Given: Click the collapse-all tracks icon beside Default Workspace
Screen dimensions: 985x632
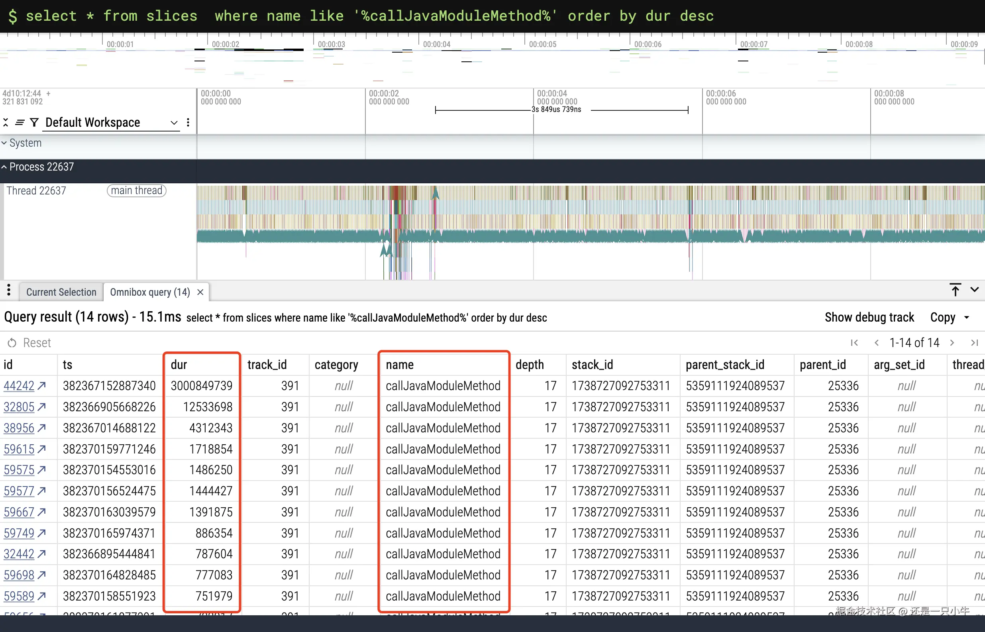Looking at the screenshot, I should (6, 122).
